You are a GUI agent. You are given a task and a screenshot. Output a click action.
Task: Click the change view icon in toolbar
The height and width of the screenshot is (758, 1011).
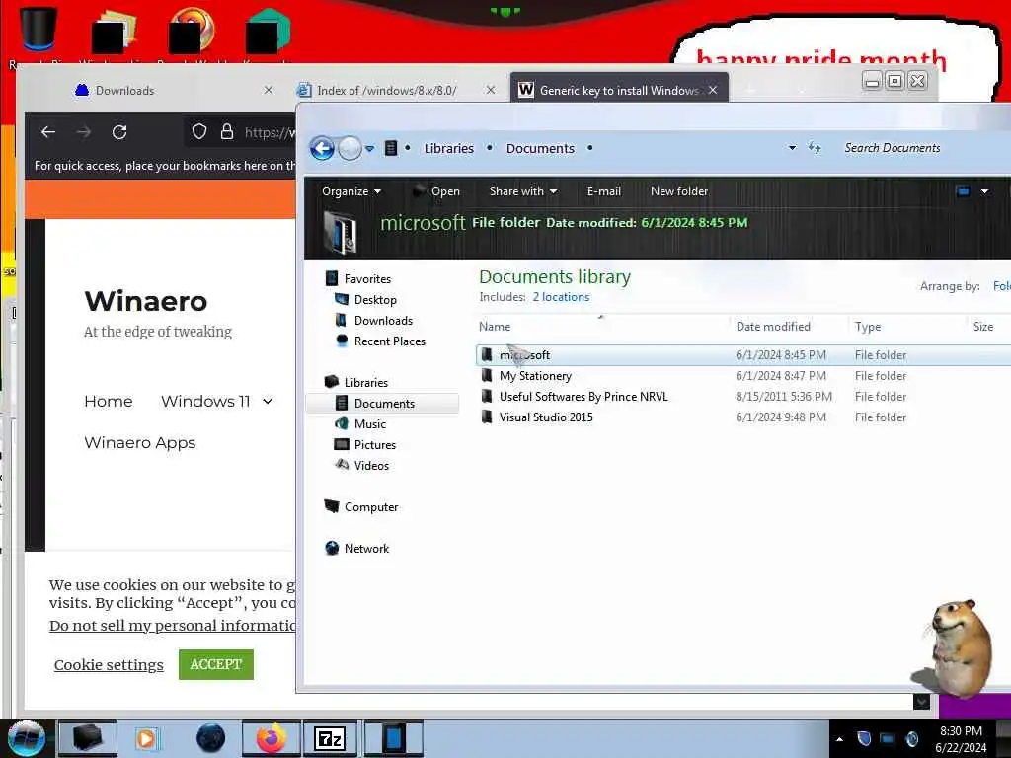(x=963, y=191)
